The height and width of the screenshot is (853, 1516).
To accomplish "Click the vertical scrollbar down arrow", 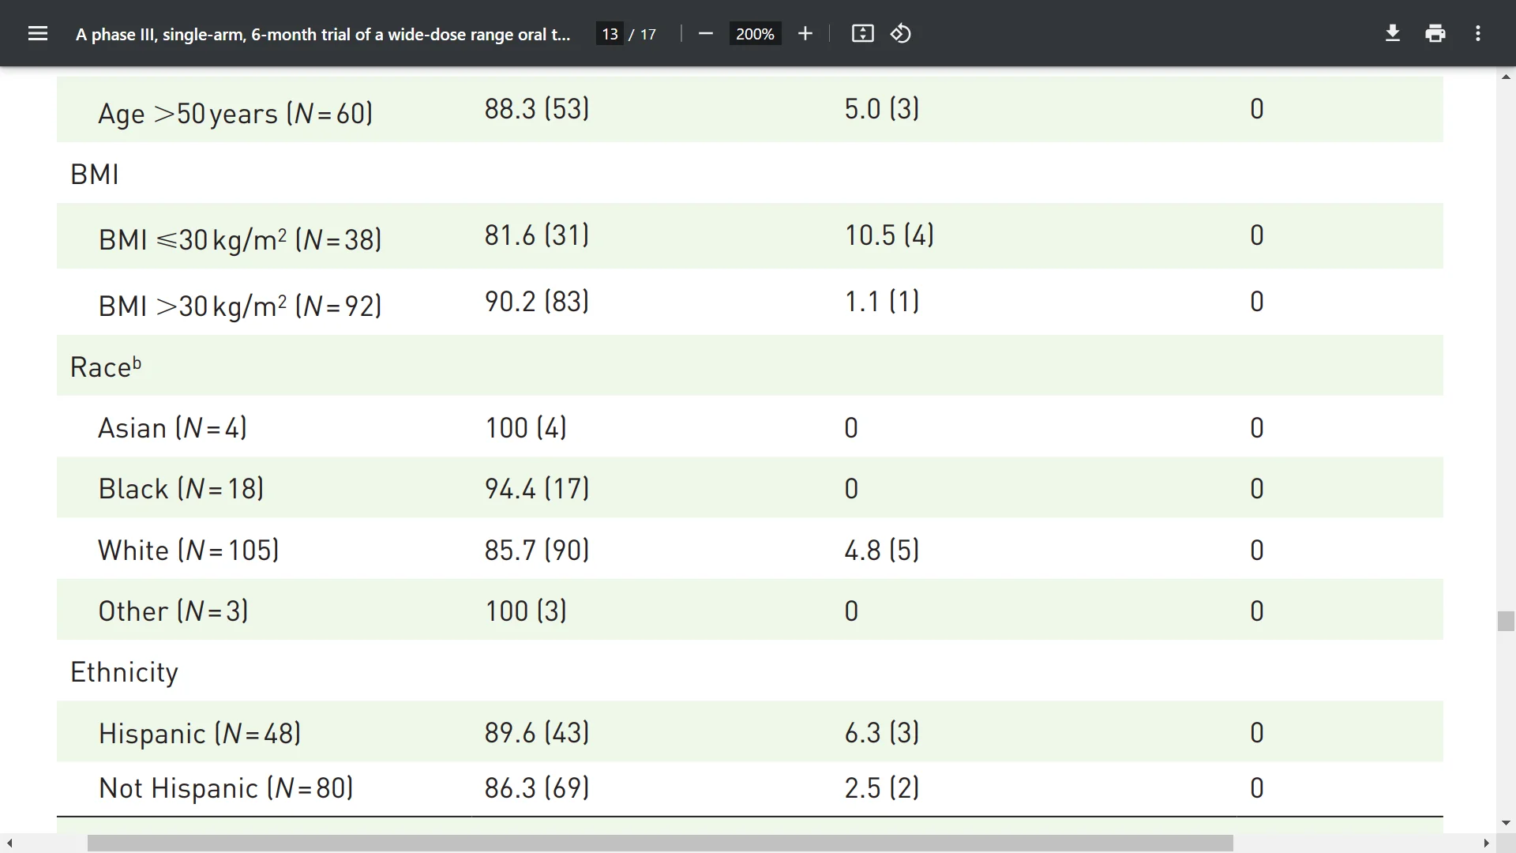I will [x=1506, y=823].
